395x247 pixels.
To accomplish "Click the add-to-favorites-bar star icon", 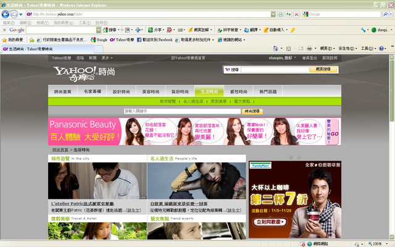I will [x=31, y=40].
